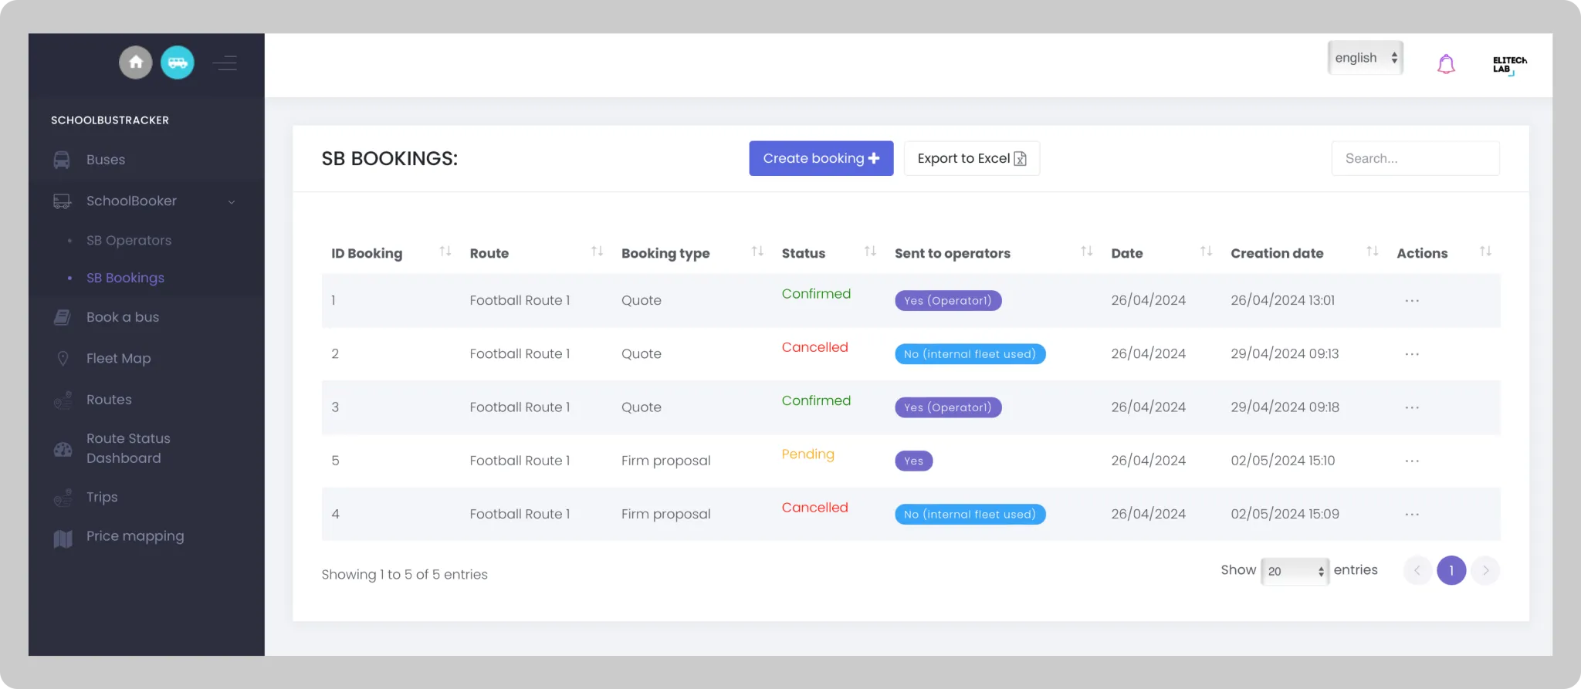Click the Route Status Dashboard icon

tap(63, 448)
